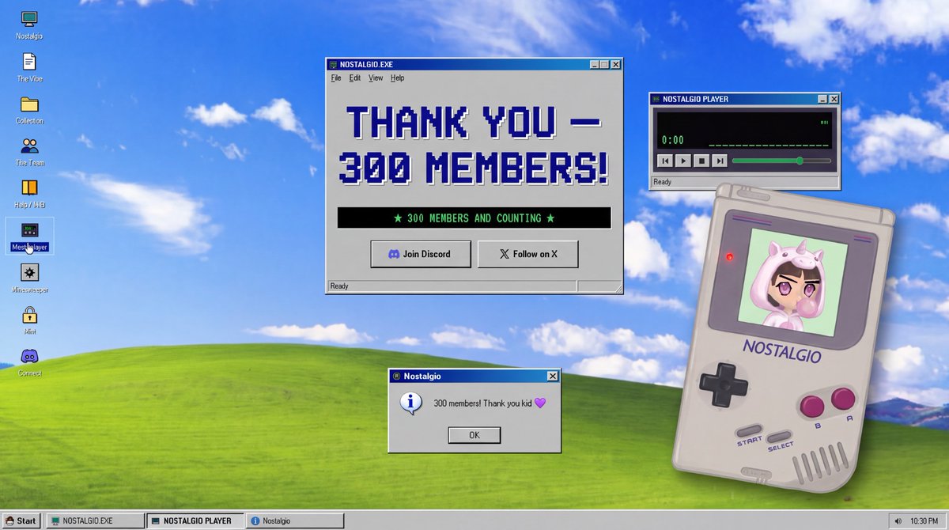The width and height of the screenshot is (949, 530).
Task: Click the "300 members! Thank you kid" message
Action: click(490, 403)
